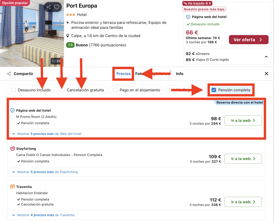
Task: Expand 4 more Traventia prices
Action: coord(43,215)
